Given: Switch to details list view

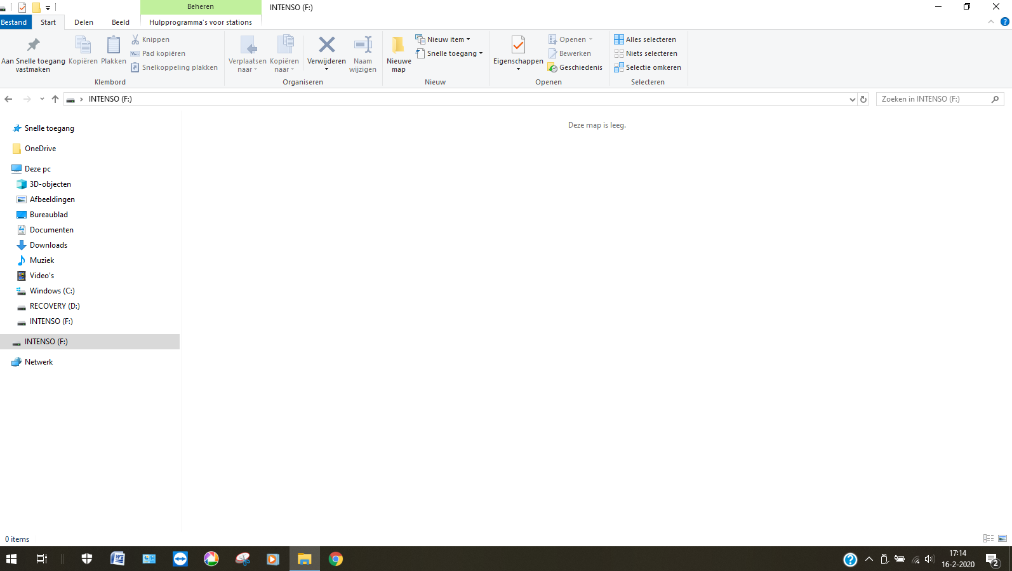Looking at the screenshot, I should coord(989,539).
